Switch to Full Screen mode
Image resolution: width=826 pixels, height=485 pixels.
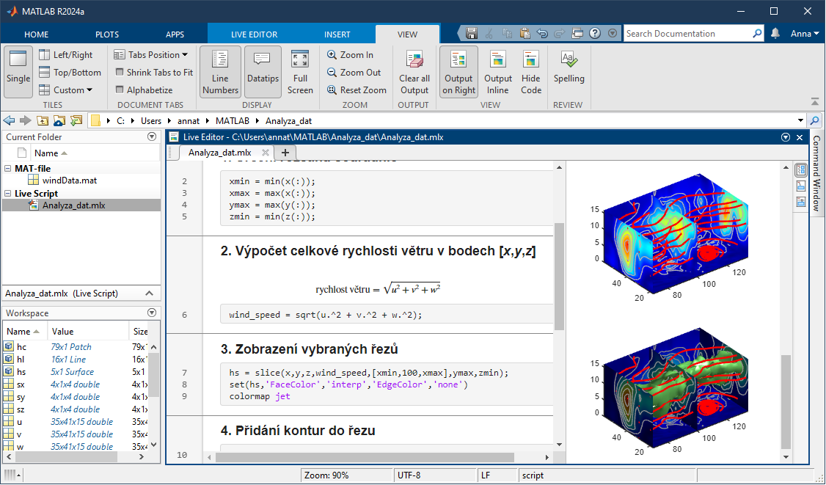click(x=300, y=72)
